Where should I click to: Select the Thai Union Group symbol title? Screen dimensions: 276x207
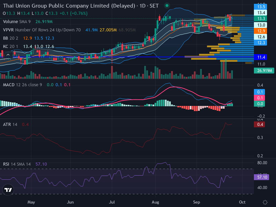tap(81, 6)
